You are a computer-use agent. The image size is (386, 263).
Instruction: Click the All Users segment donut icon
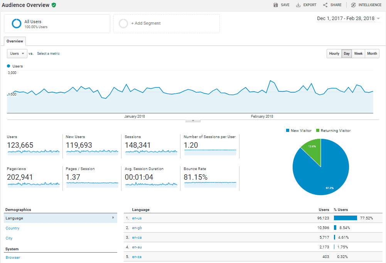17,24
